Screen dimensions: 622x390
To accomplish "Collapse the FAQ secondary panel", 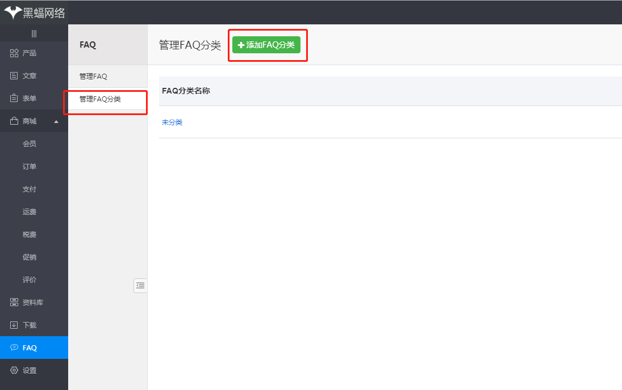I will click(x=140, y=286).
